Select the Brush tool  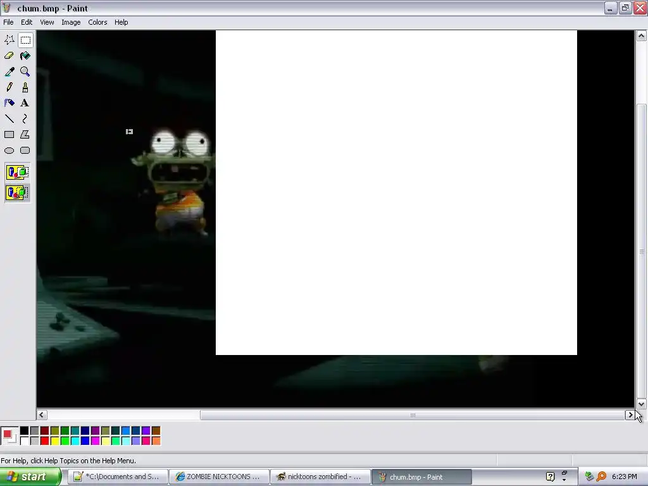point(25,87)
